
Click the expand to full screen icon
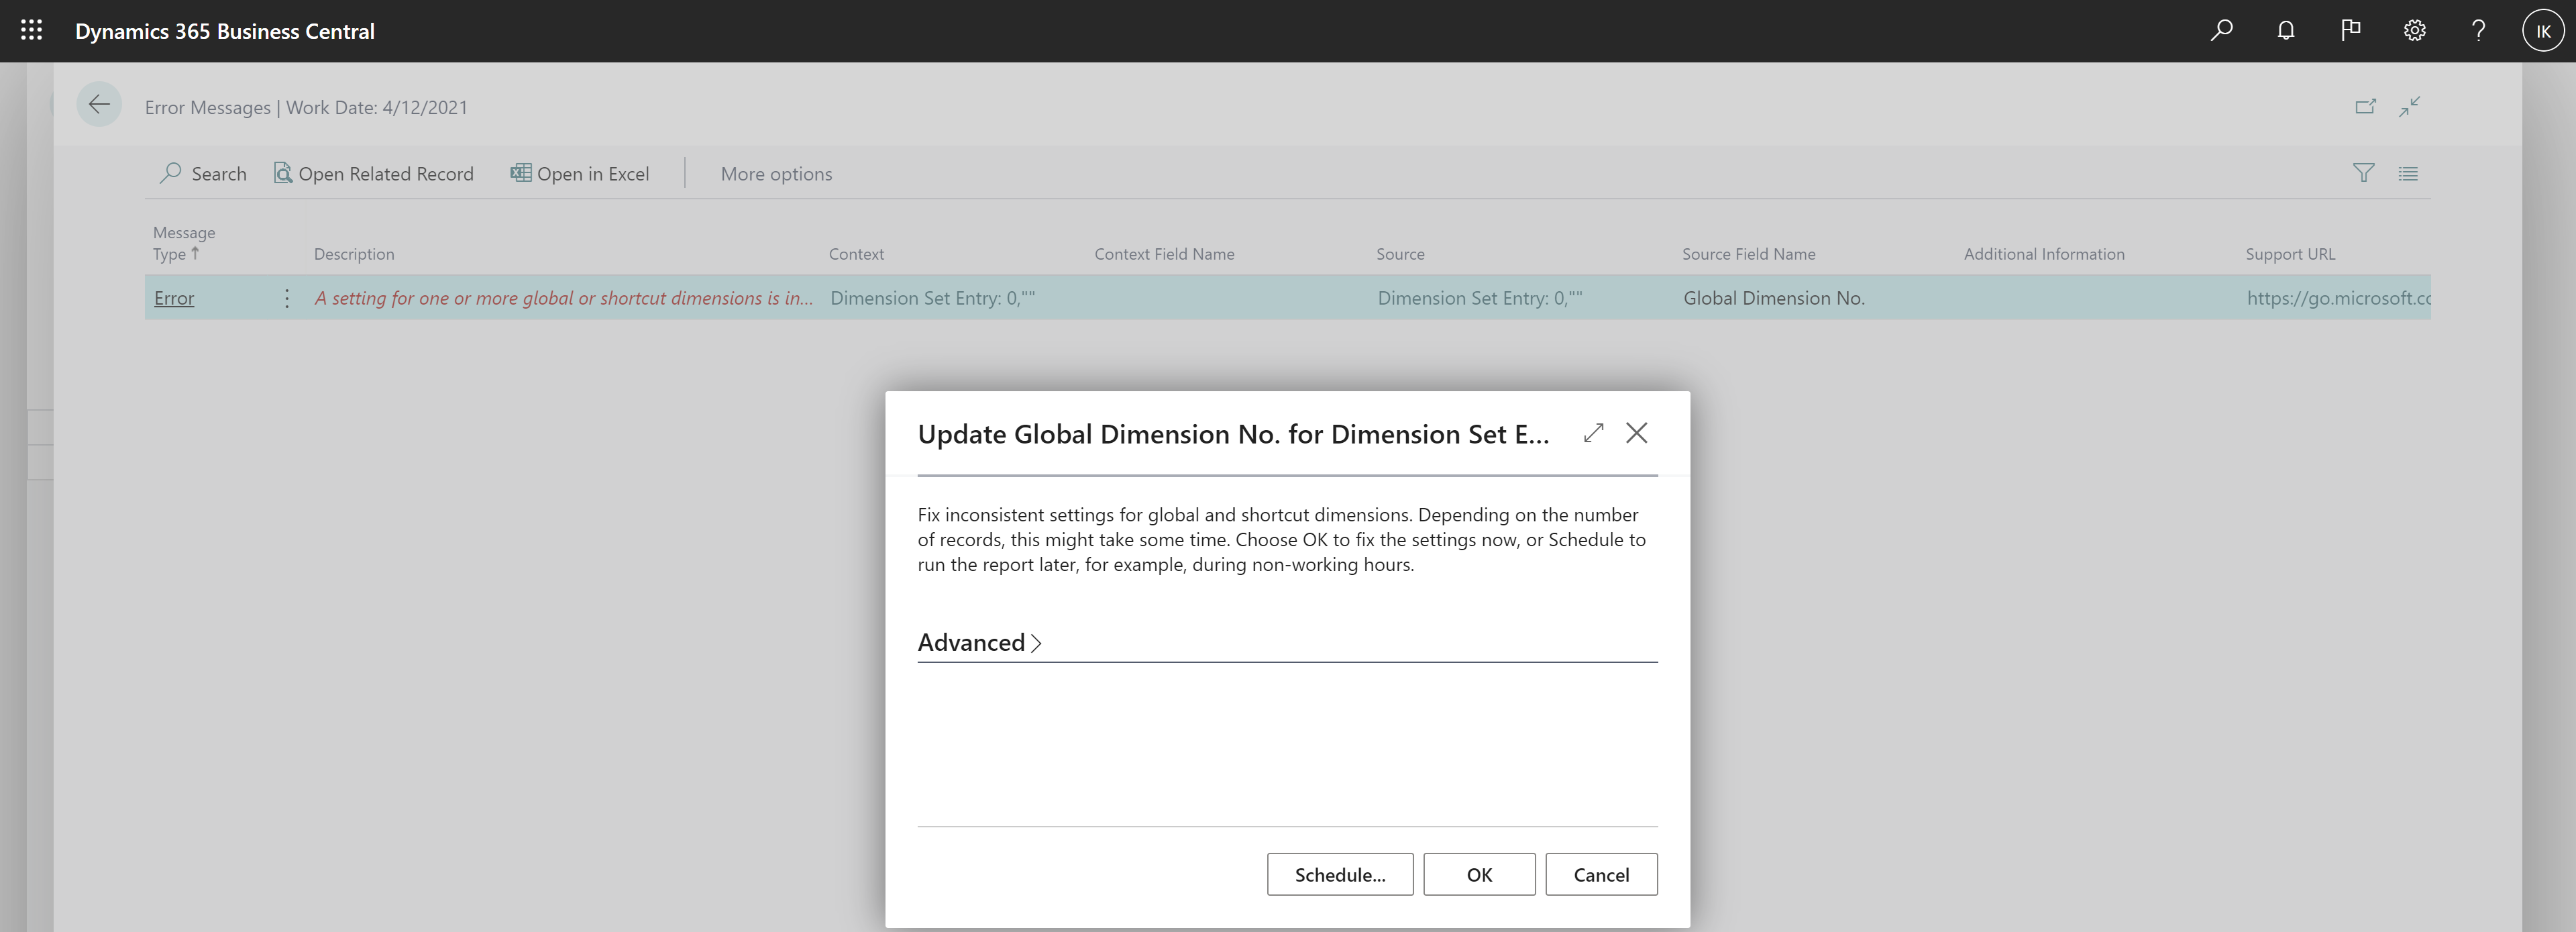click(1592, 432)
